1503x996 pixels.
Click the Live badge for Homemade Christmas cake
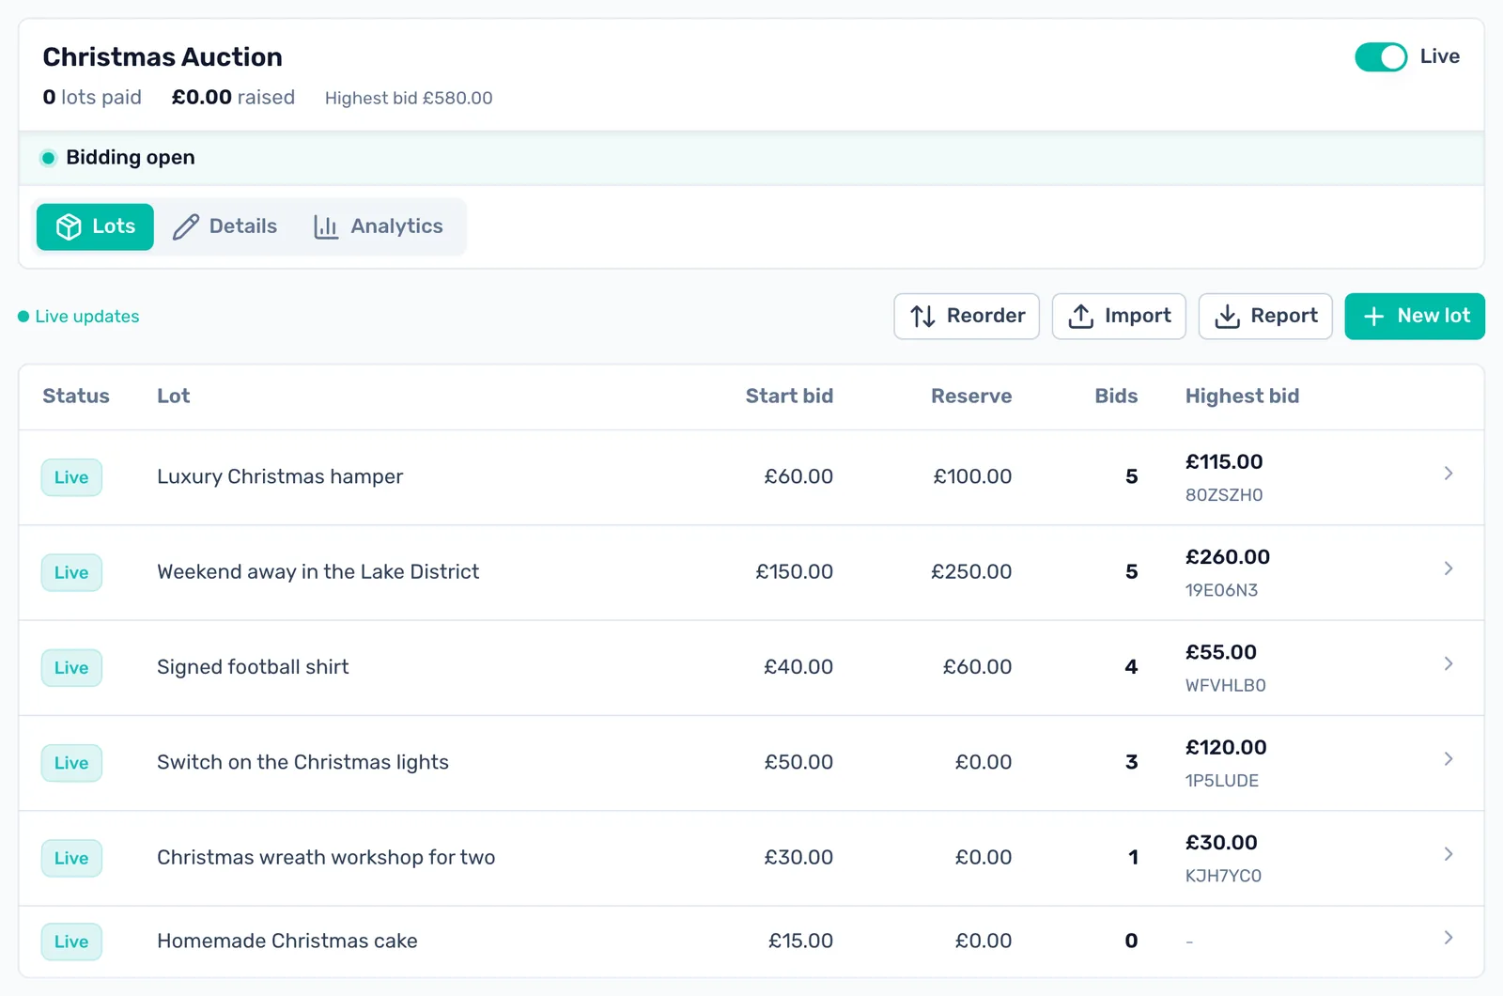tap(71, 942)
